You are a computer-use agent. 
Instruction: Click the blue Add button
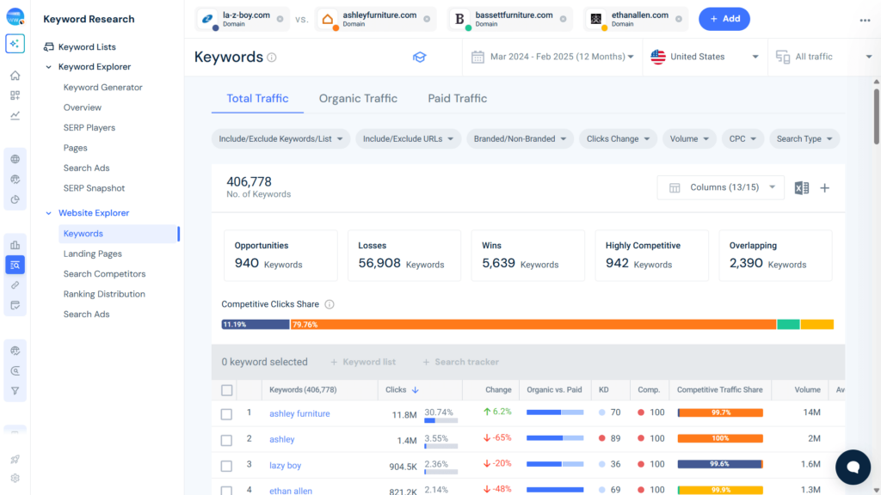(x=724, y=18)
